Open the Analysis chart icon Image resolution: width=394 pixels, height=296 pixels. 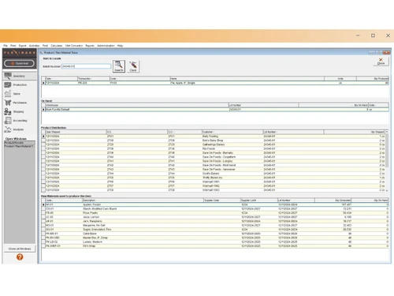tap(8, 129)
